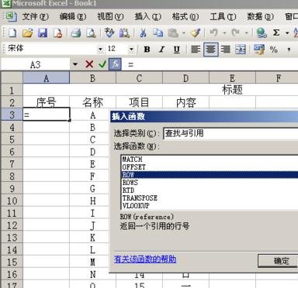Align text right

click(226, 49)
